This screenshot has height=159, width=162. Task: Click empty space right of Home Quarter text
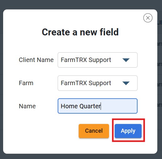click(x=118, y=106)
